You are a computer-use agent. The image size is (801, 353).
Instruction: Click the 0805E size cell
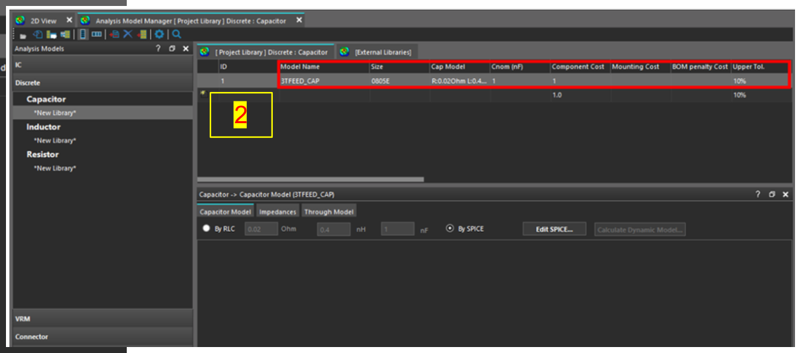400,81
